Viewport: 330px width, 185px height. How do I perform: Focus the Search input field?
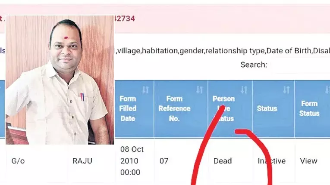point(300,65)
